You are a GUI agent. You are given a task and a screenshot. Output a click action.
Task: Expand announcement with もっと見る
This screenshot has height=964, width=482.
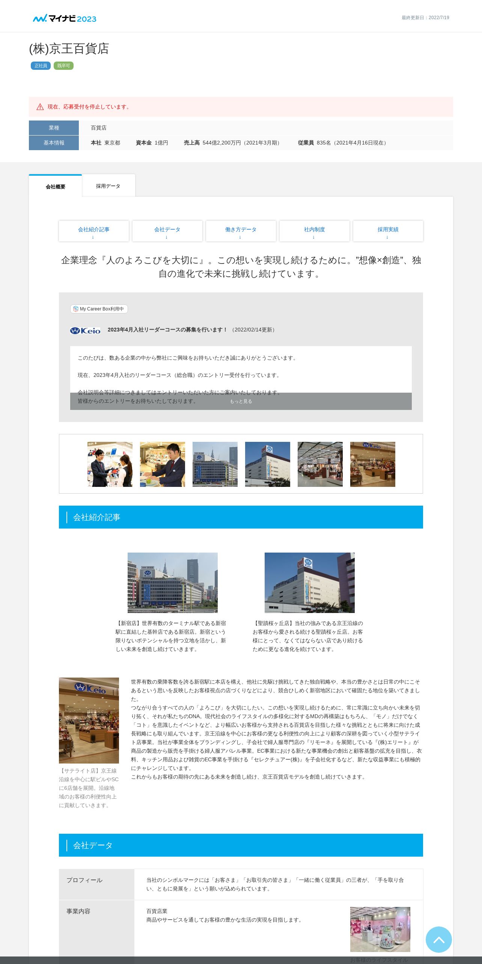tap(241, 401)
